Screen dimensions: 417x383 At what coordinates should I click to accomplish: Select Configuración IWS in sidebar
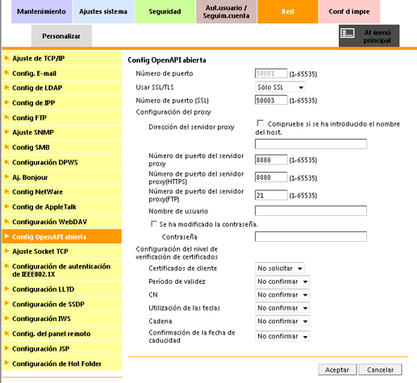pyautogui.click(x=62, y=318)
